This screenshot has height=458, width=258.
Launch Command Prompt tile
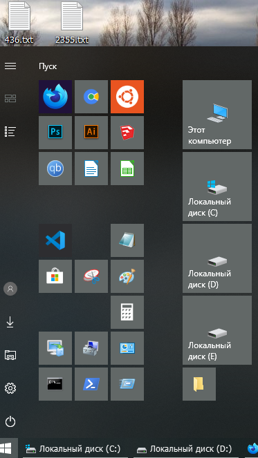[x=55, y=384]
